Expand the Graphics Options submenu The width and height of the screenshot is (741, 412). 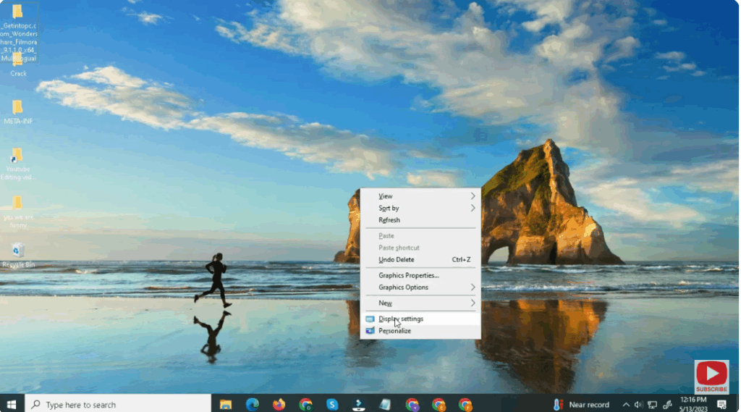point(420,287)
